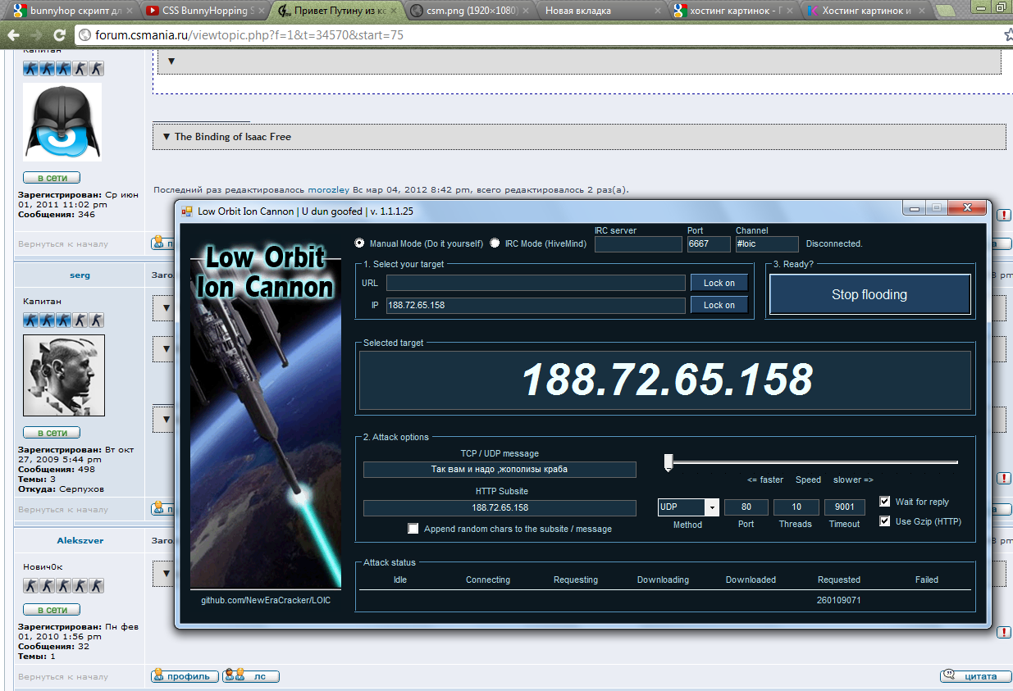
Task: Switch to the csm.png (1920×1080) tab
Action: [468, 11]
